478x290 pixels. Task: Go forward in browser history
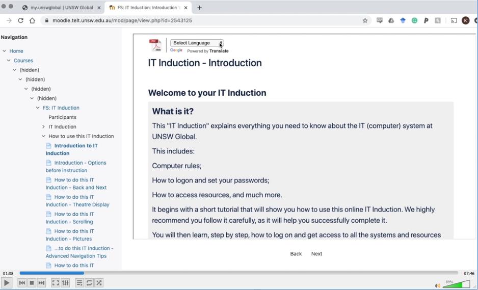(x=9, y=20)
